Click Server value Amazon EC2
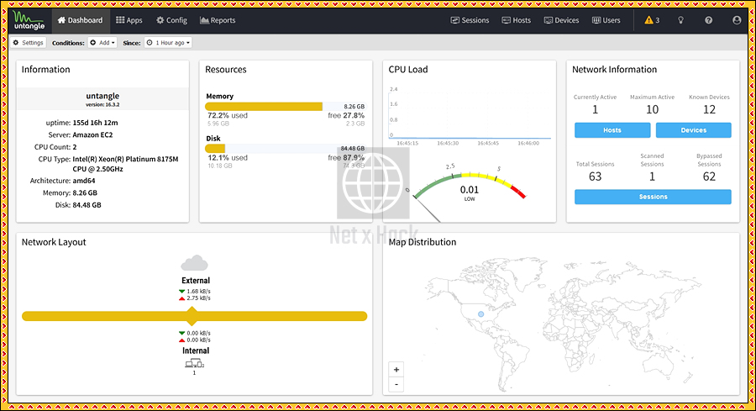 click(x=92, y=134)
